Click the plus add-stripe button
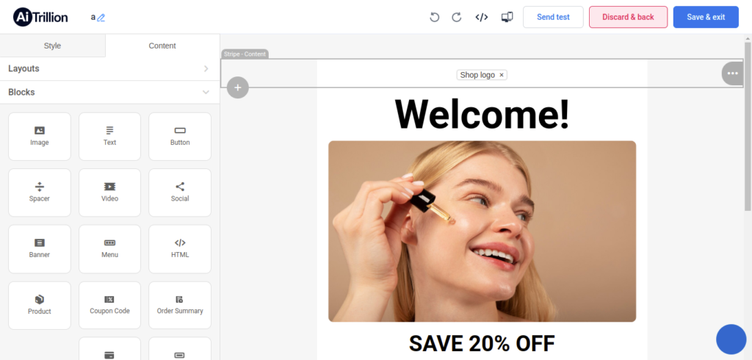The height and width of the screenshot is (360, 752). [238, 87]
